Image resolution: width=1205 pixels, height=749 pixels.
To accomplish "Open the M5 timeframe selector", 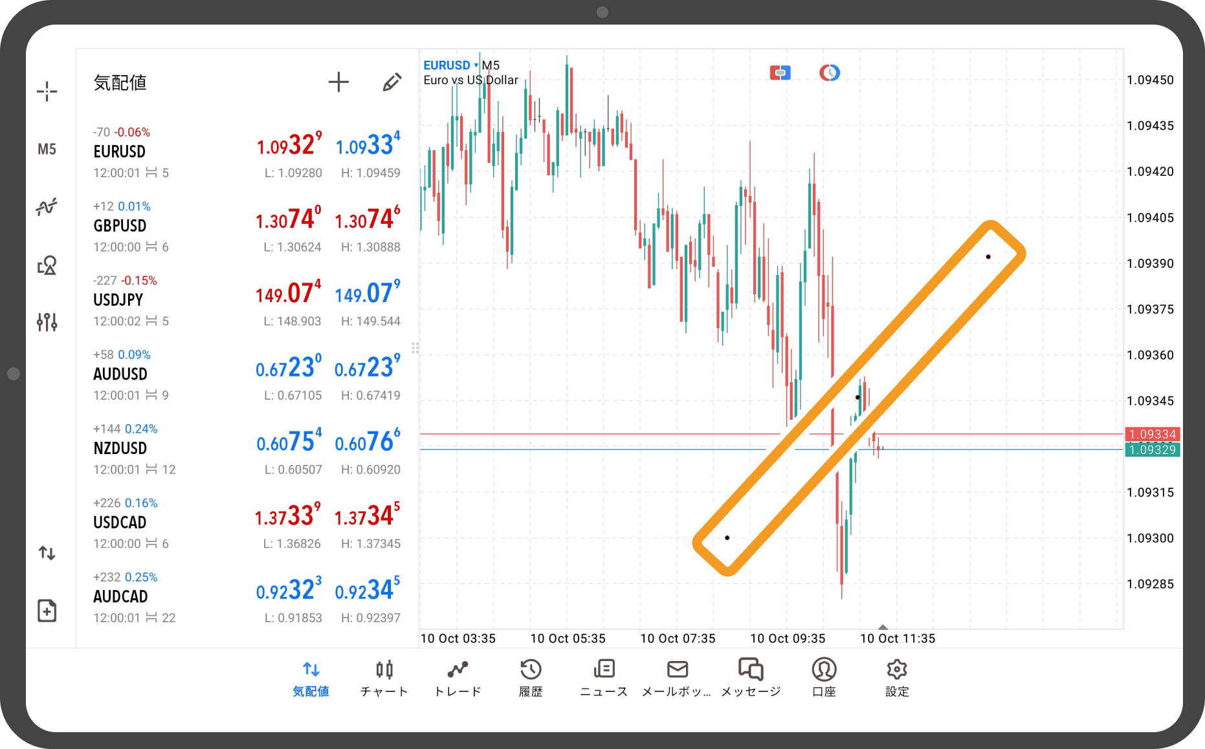I will click(x=47, y=149).
